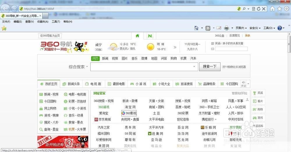Click the add-to-favorites star on favorites bar

[4, 28]
